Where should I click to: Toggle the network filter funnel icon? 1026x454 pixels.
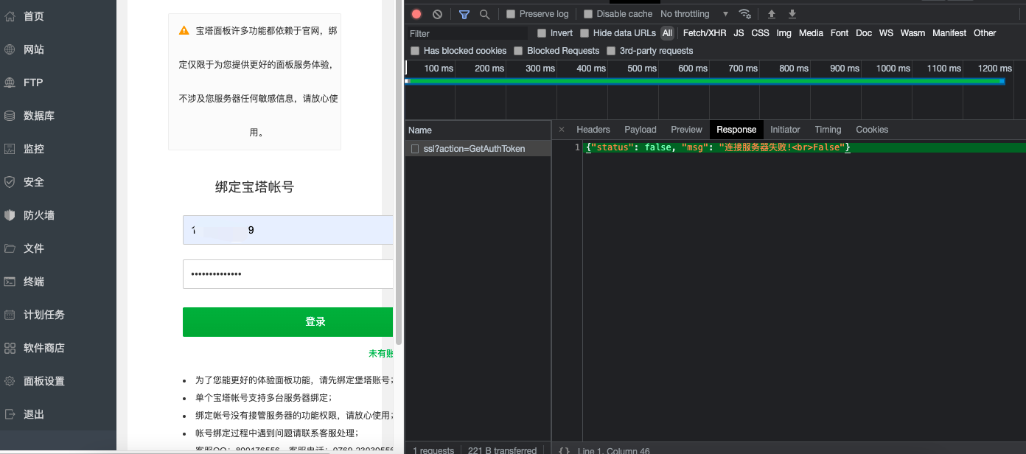(x=464, y=14)
